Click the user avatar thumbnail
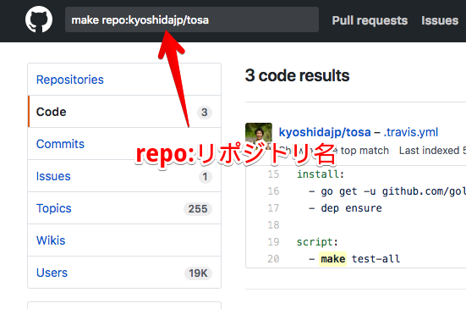The image size is (466, 309). [259, 136]
